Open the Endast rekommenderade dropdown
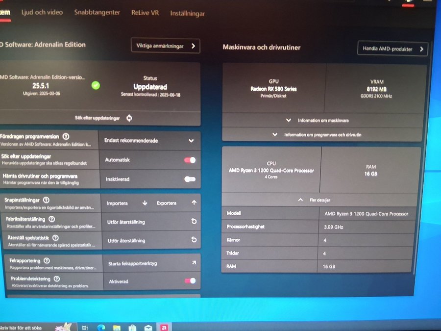Viewport: 441px width, 331px height. 149,140
